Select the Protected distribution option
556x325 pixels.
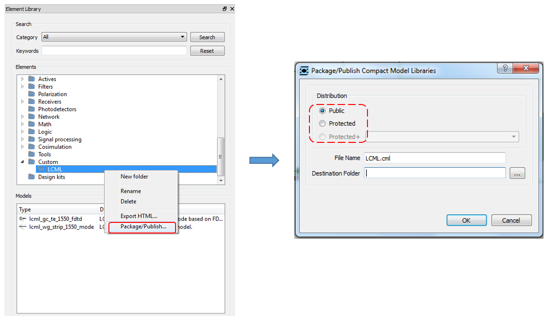tap(322, 124)
